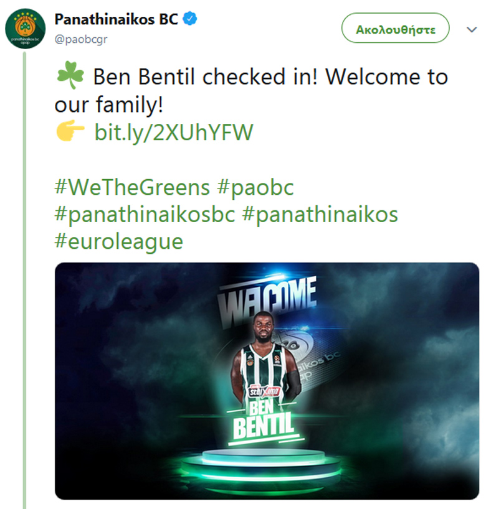This screenshot has height=509, width=486.
Task: Open the Ben Bentil welcome image
Action: [267, 381]
